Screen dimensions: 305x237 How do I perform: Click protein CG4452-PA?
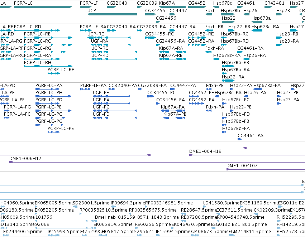pos(202,100)
